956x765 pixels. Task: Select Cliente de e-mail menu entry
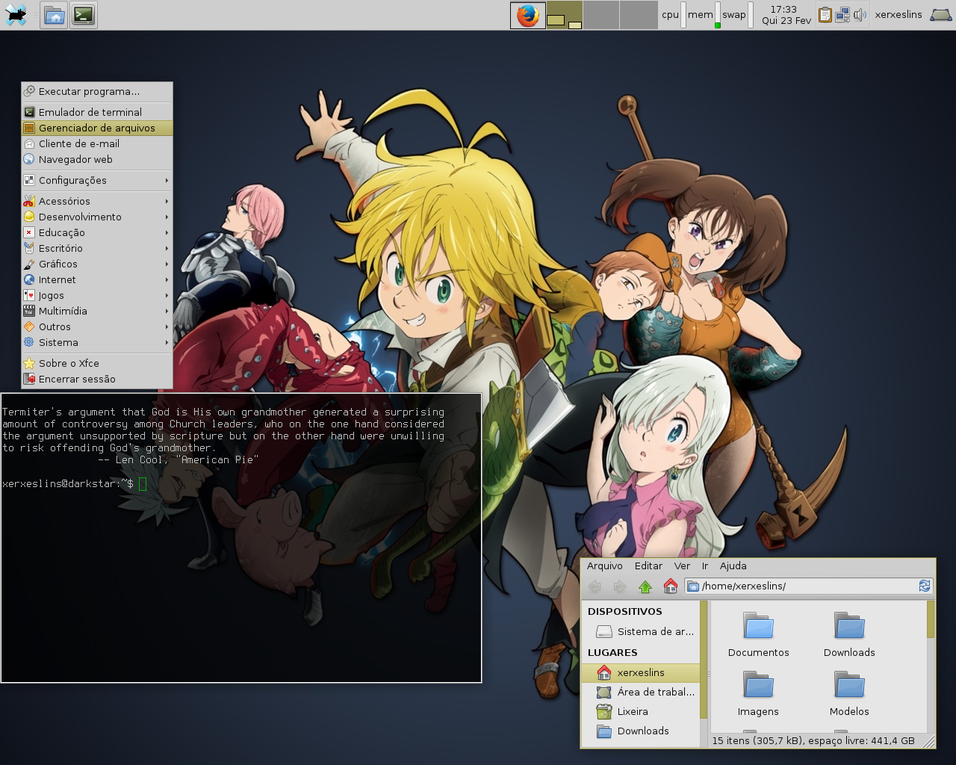[x=97, y=143]
